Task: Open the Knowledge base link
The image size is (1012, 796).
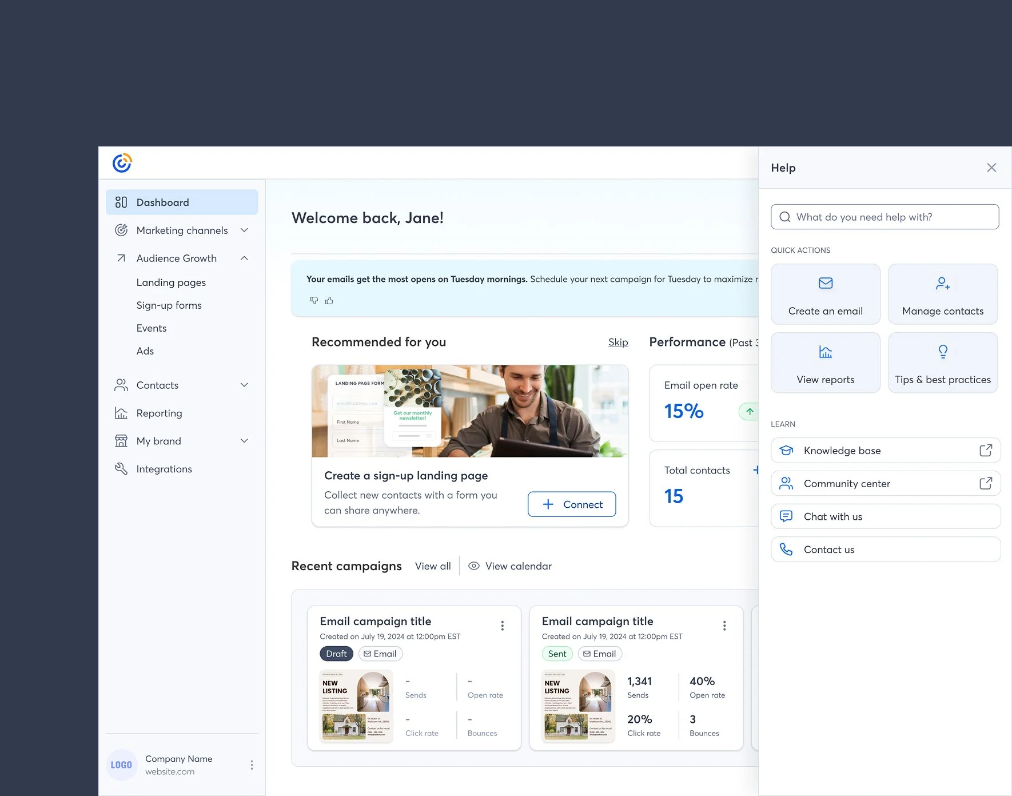Action: click(886, 451)
